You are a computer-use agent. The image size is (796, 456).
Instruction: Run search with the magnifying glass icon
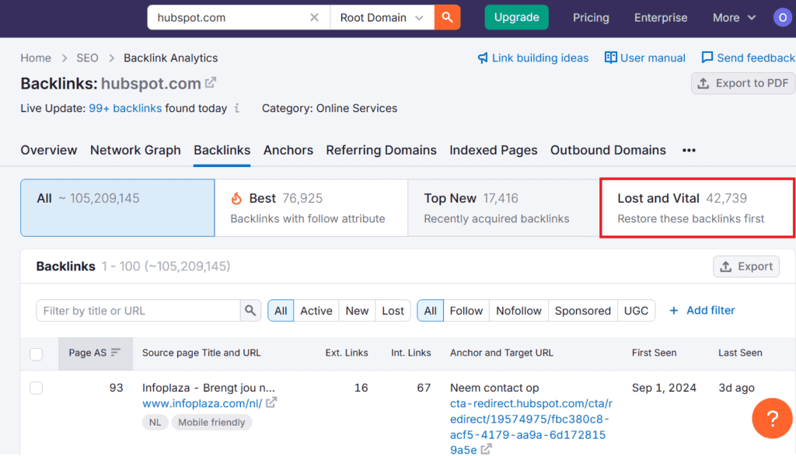coord(447,16)
